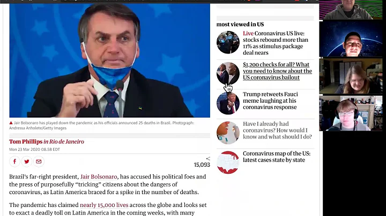
Task: Select the top participant video tile
Action: (351, 10)
